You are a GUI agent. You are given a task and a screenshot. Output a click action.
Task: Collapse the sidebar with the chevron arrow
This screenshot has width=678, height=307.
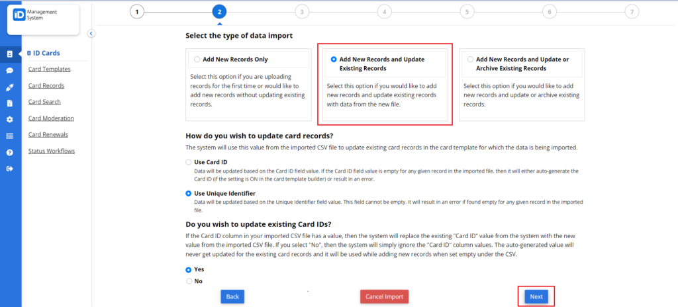[91, 34]
